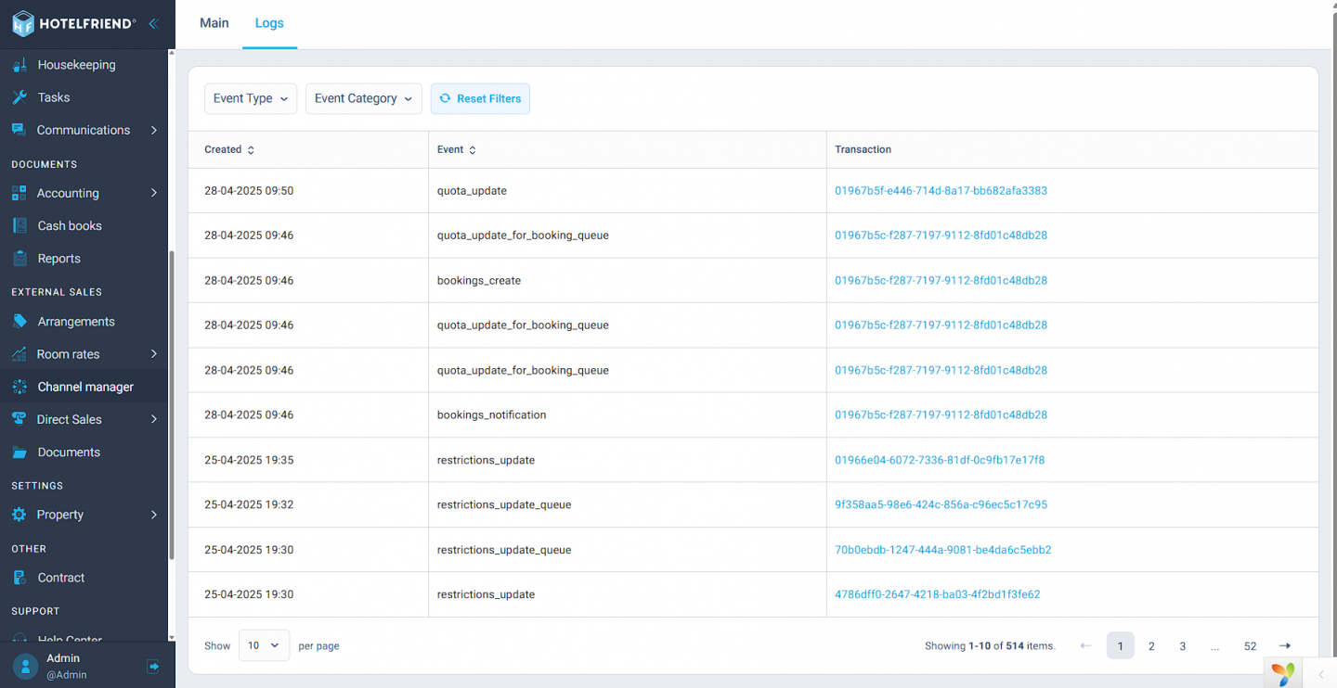Expand the Room rates submenu chevron

tap(154, 354)
